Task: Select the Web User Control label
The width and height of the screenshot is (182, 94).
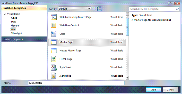Action: click(69, 25)
